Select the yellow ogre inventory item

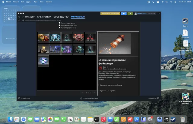[43, 37]
